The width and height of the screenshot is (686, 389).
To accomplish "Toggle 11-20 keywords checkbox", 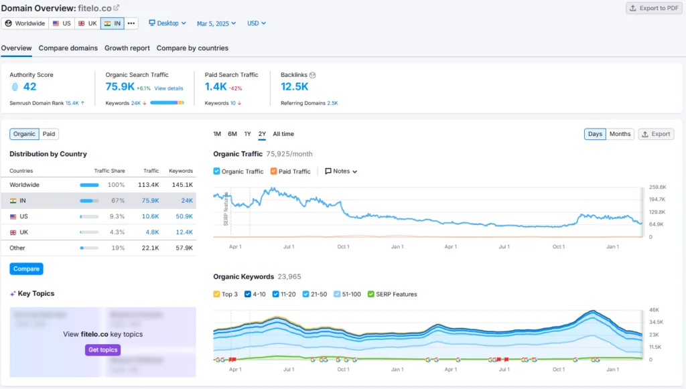I will [275, 294].
